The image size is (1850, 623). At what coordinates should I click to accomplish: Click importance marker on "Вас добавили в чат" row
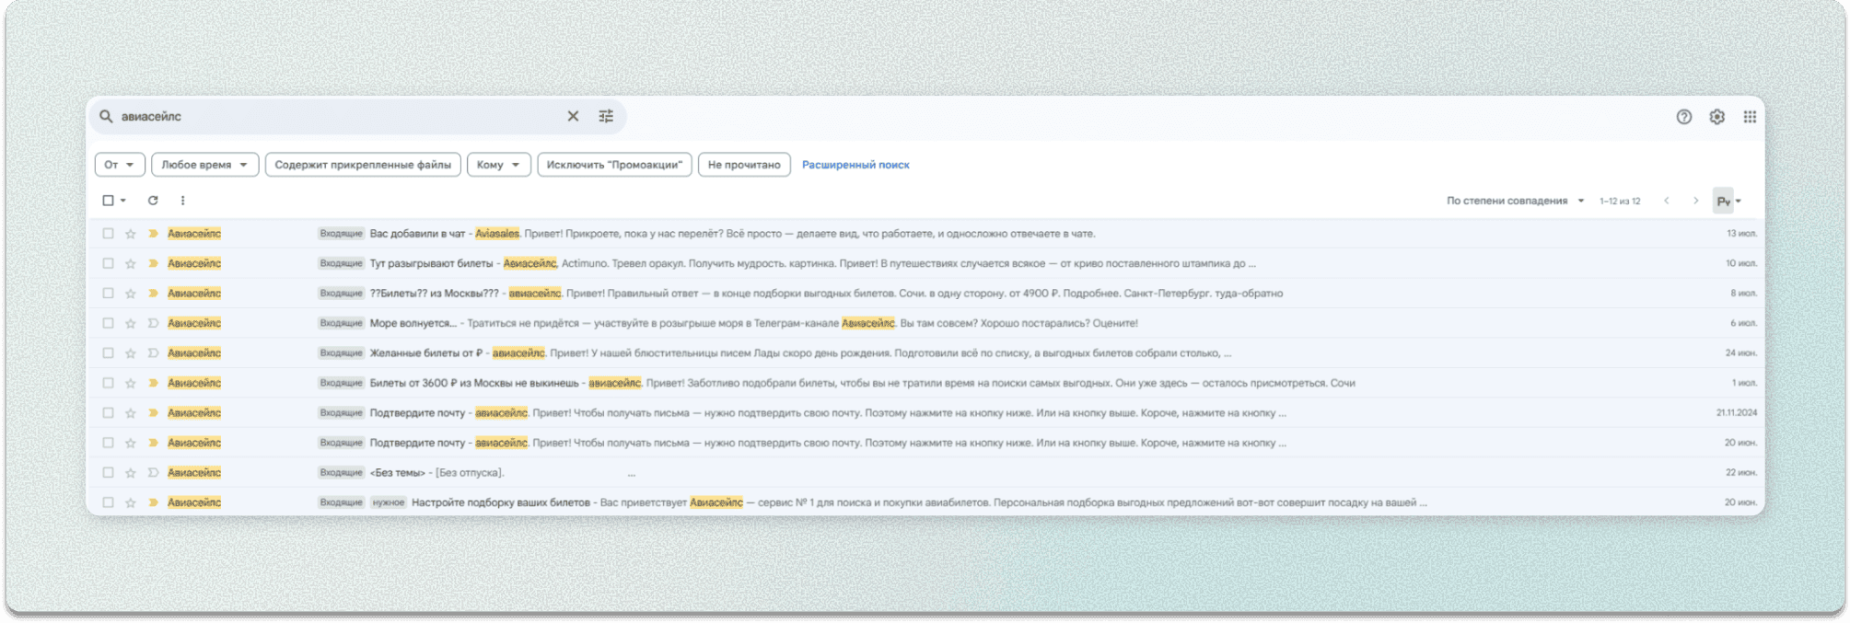153,234
